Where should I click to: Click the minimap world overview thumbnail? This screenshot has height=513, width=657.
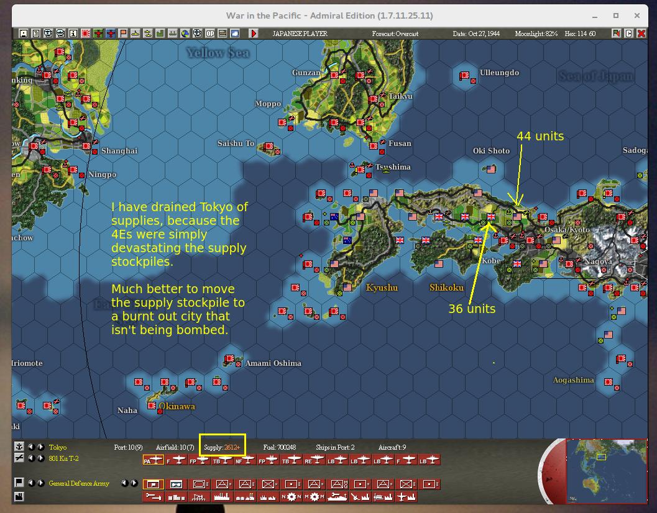click(606, 471)
